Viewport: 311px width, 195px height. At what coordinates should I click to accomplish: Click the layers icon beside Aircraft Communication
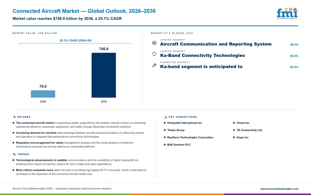154,43
